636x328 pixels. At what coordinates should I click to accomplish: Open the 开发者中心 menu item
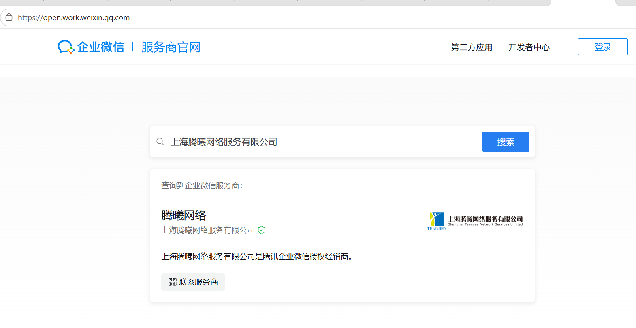[529, 47]
